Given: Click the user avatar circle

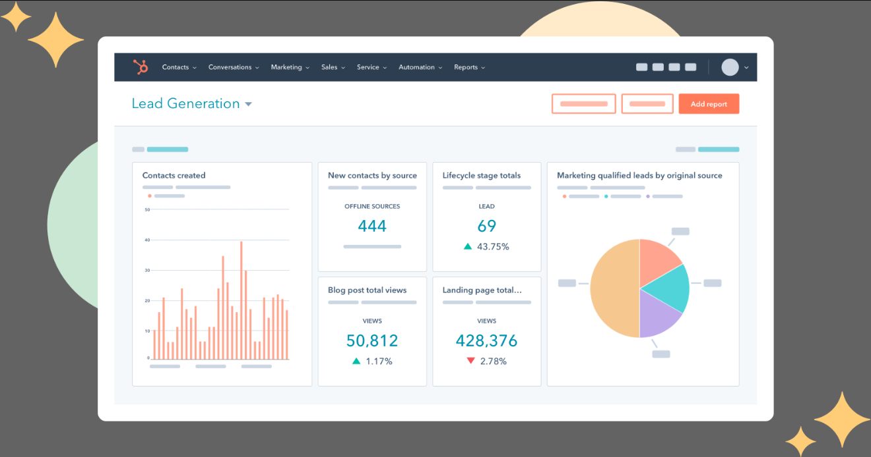Looking at the screenshot, I should (x=730, y=67).
